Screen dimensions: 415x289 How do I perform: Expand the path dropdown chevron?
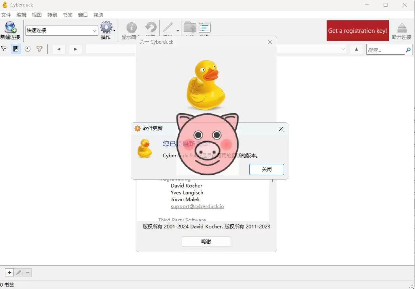(x=343, y=49)
